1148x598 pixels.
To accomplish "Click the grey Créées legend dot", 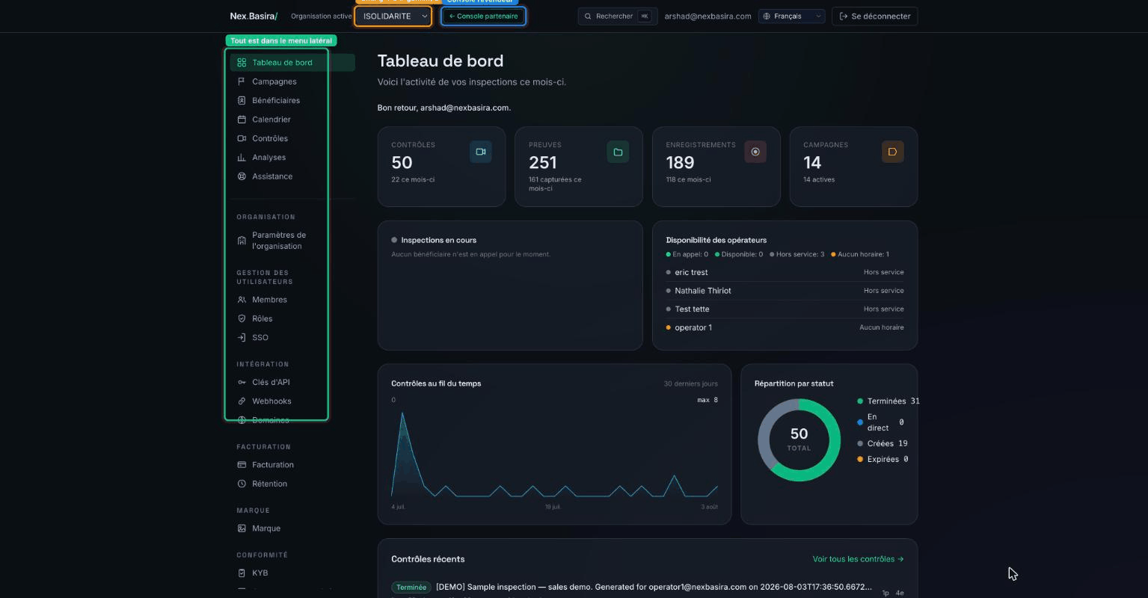I will 860,444.
